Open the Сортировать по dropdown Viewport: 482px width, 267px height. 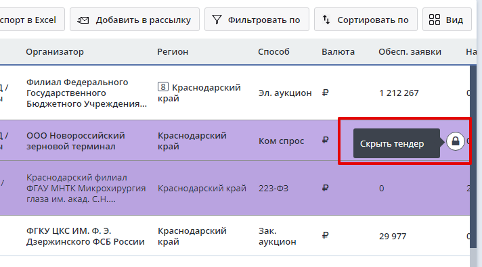click(x=366, y=20)
